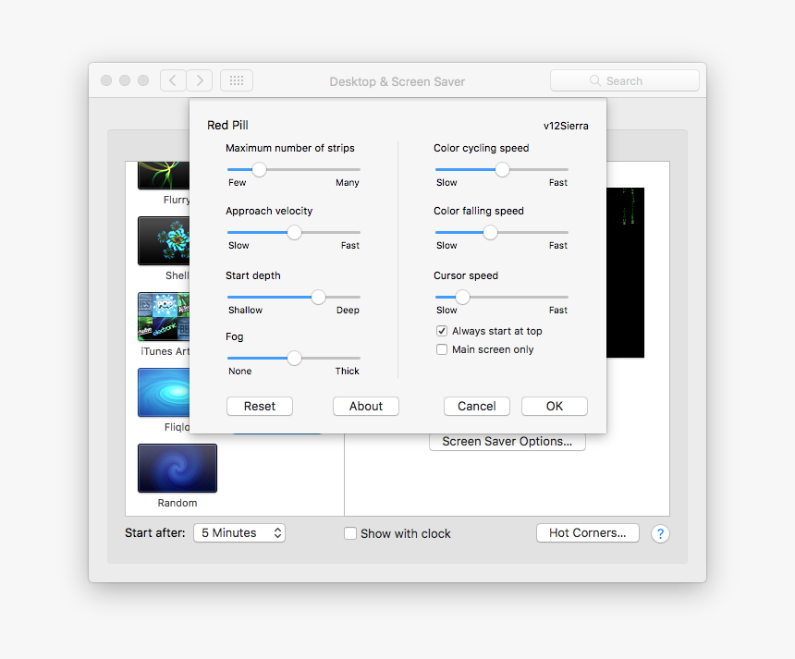Viewport: 795px width, 659px height.
Task: Click the Cursor speed slider knob
Action: [x=462, y=297]
